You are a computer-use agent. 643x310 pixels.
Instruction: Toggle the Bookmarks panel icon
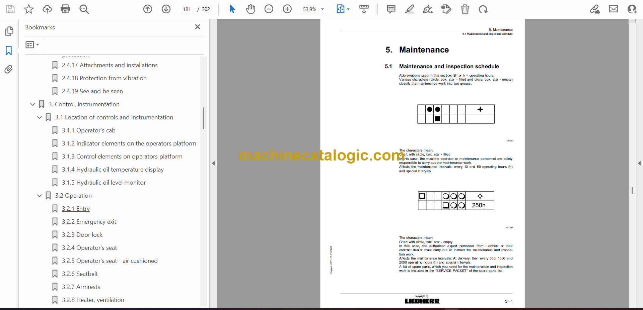coord(9,50)
